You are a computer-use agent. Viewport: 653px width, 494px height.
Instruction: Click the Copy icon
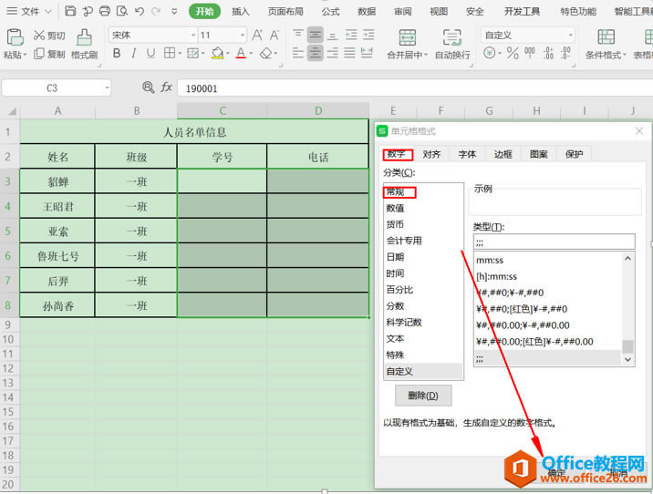click(x=39, y=53)
